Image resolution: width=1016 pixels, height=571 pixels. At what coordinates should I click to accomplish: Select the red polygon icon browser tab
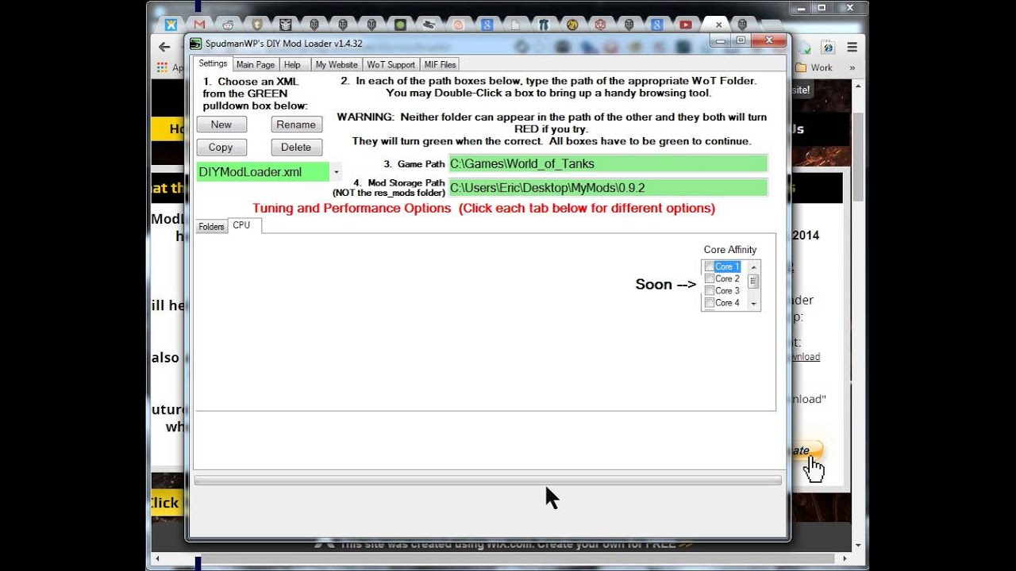tap(600, 25)
